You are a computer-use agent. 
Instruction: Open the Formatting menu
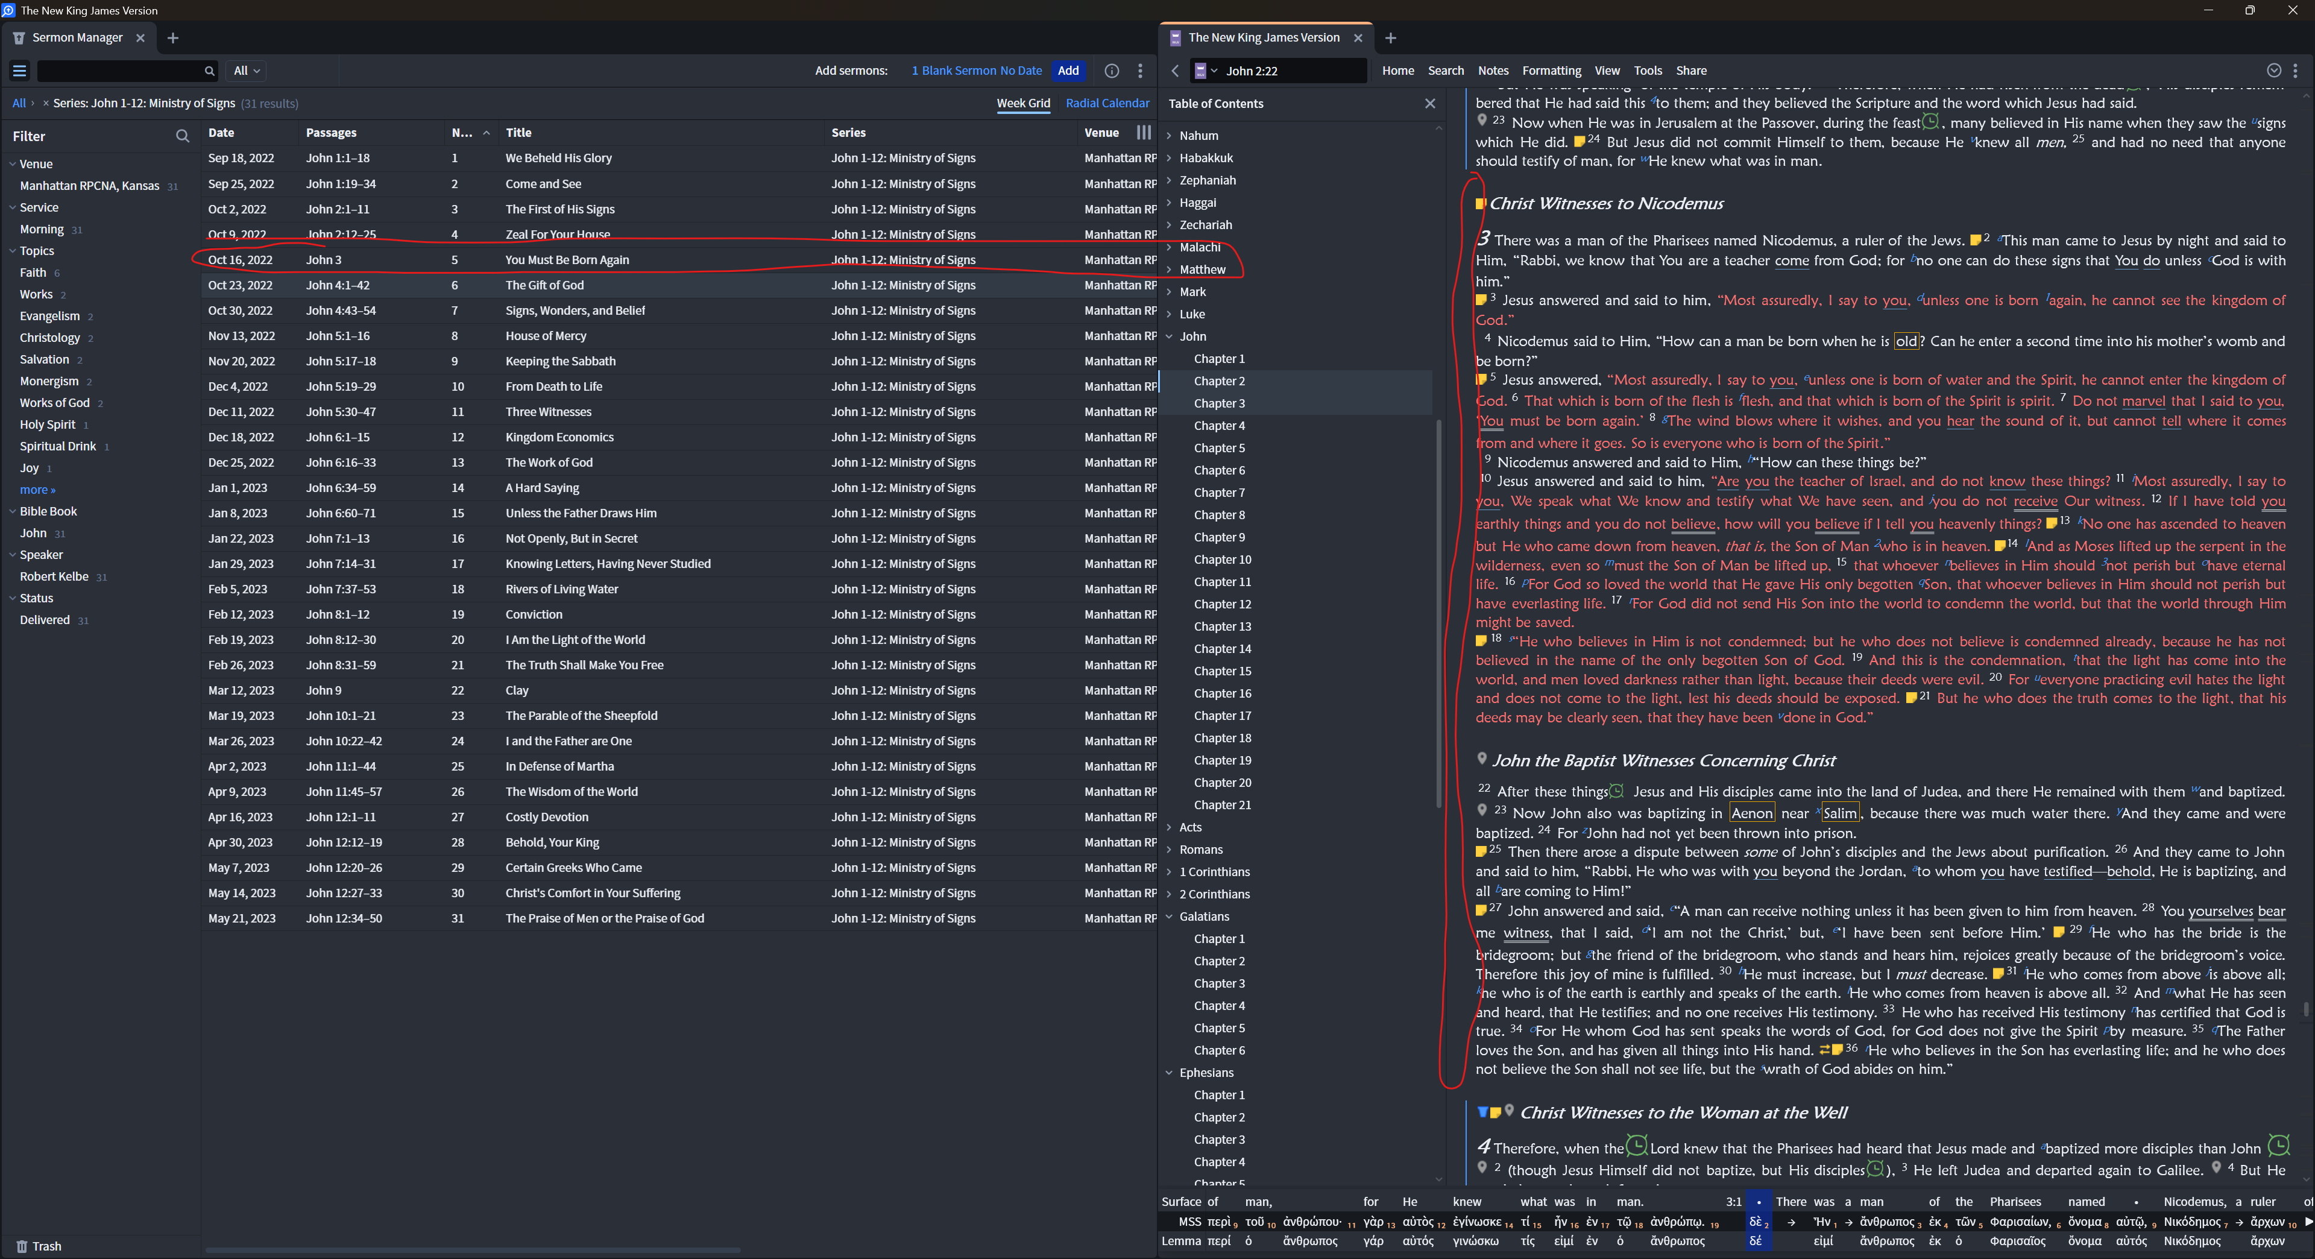1551,71
